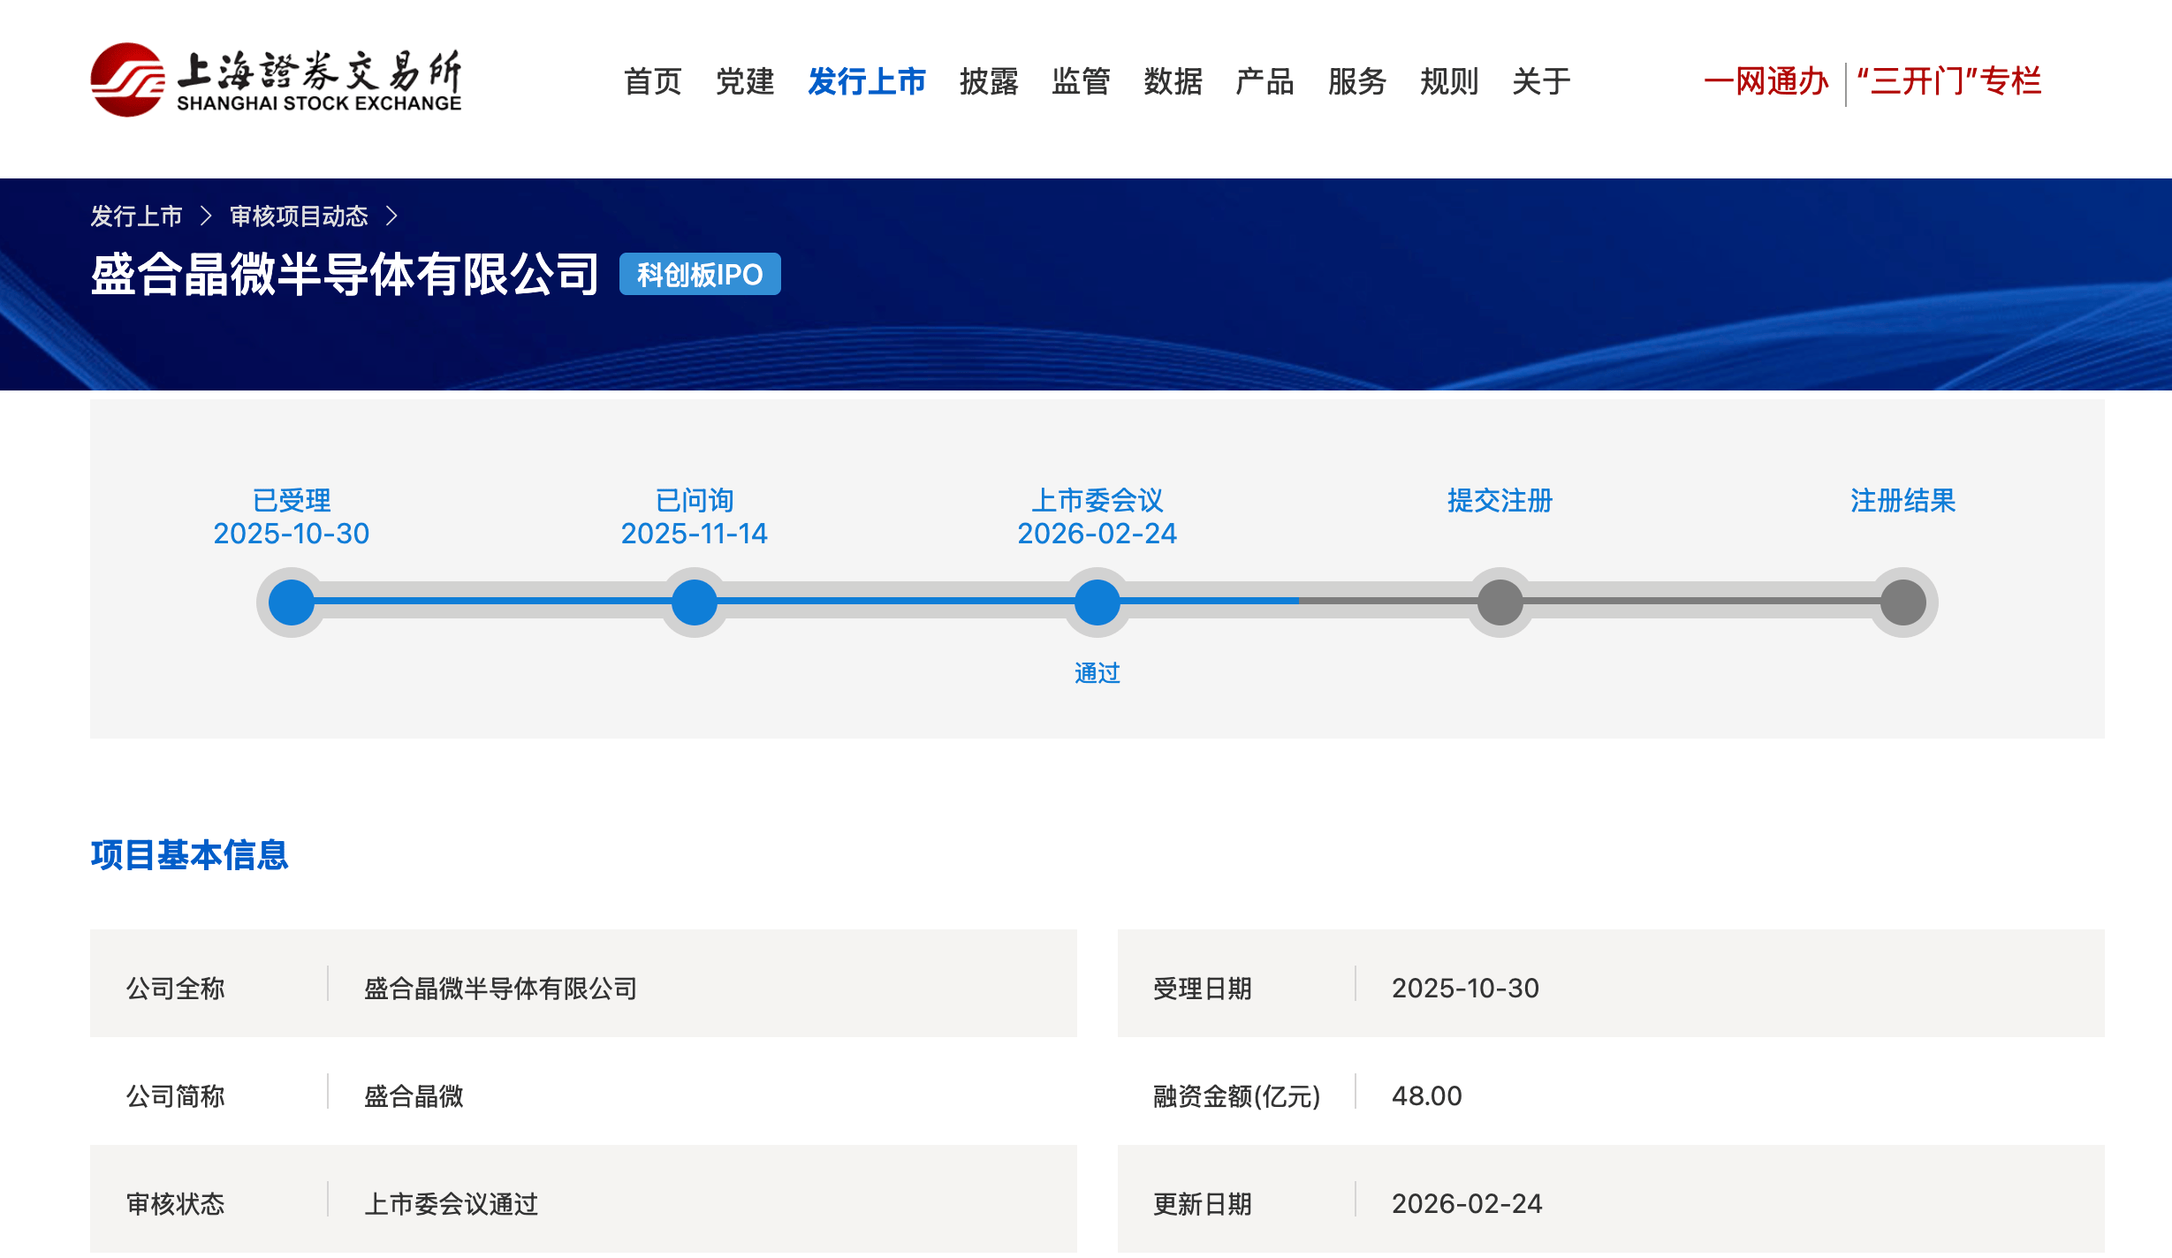Open the 规则 navigation menu
The width and height of the screenshot is (2172, 1258).
click(x=1449, y=81)
